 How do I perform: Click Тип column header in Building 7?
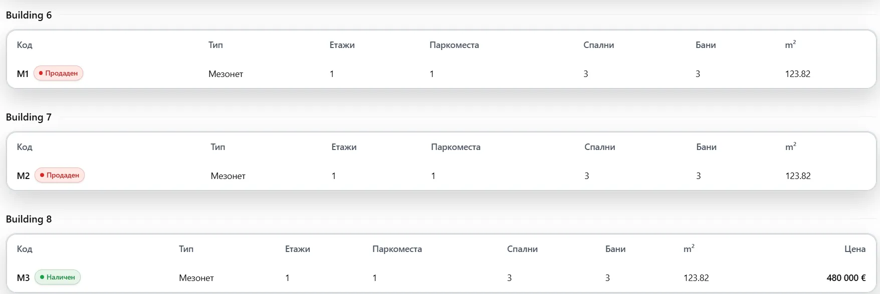point(218,147)
